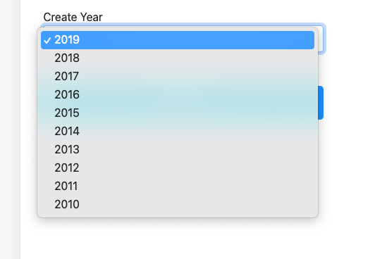The height and width of the screenshot is (259, 375).
Task: Choose 2011 in the dropdown
Action: (178, 186)
